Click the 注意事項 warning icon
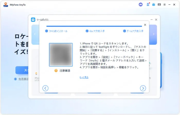 [x=56, y=71]
